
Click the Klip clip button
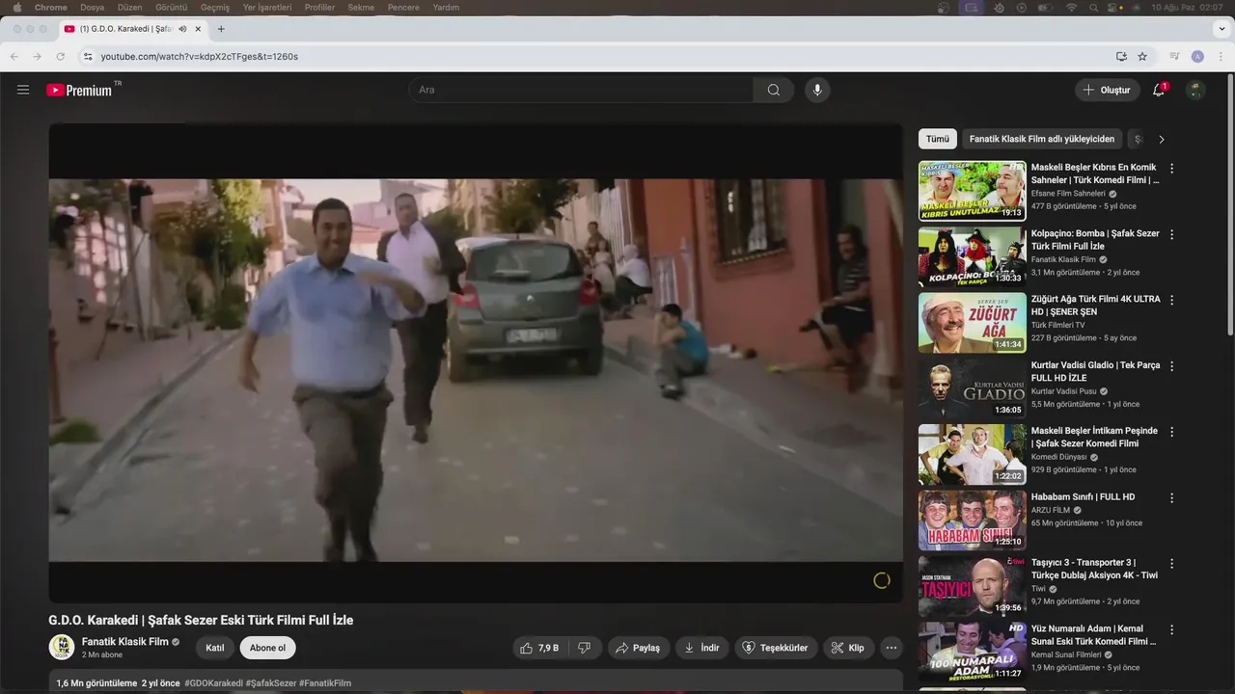coord(848,648)
